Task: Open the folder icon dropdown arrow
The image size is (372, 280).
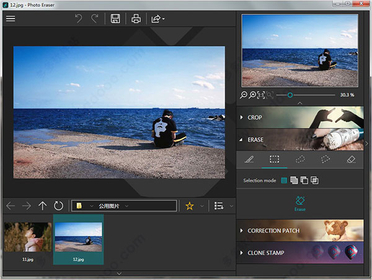Action: click(x=92, y=206)
